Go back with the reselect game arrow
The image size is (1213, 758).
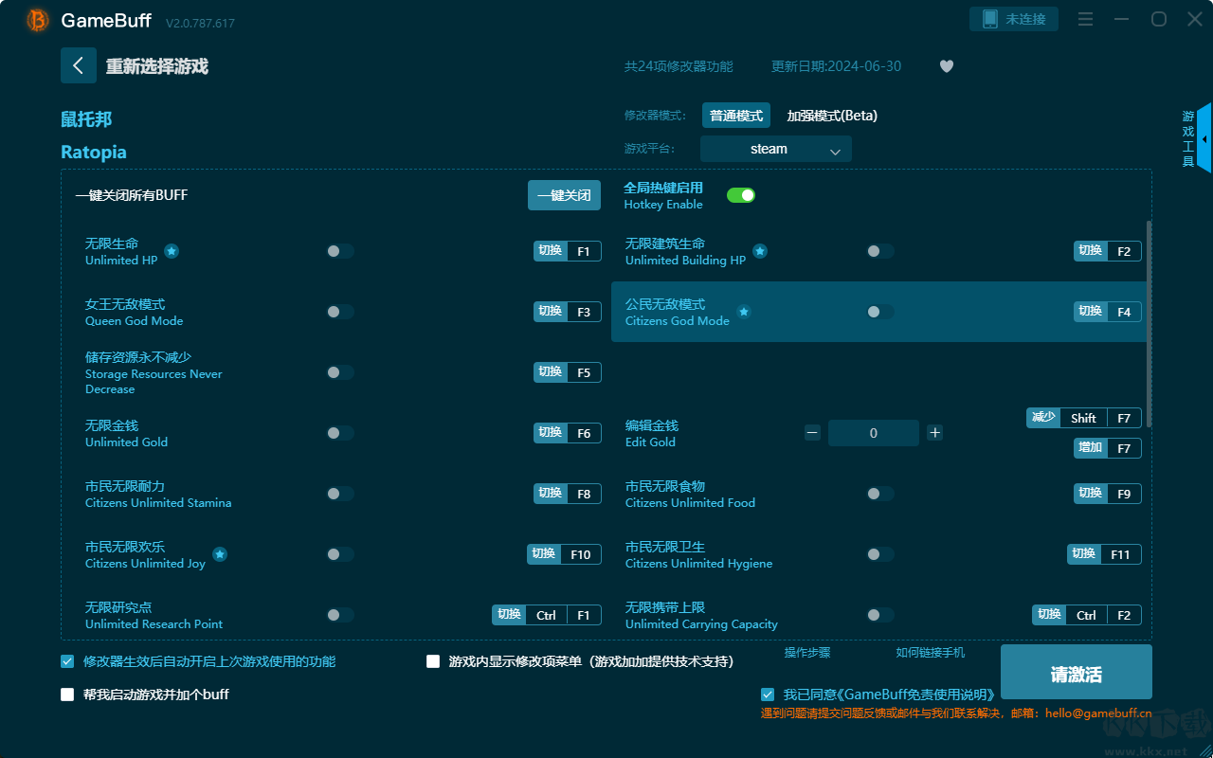tap(79, 65)
